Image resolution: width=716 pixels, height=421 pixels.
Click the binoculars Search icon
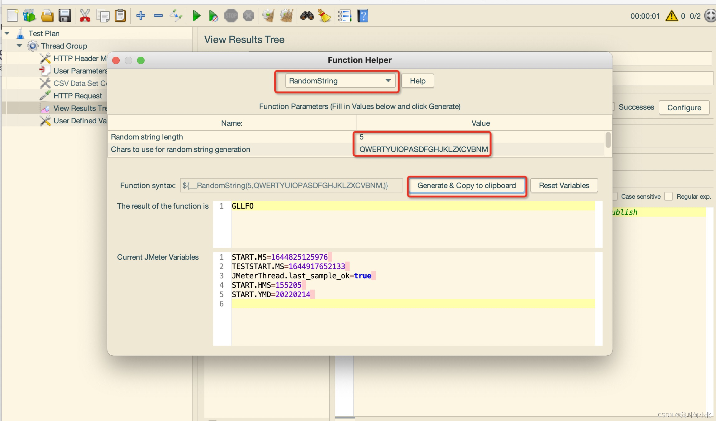tap(307, 16)
